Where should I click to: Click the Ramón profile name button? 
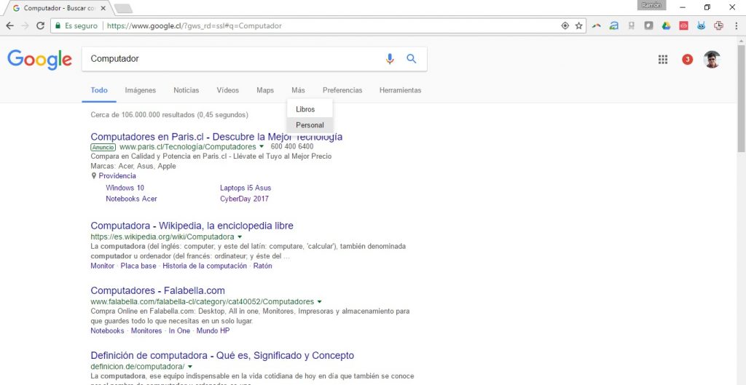coord(652,5)
